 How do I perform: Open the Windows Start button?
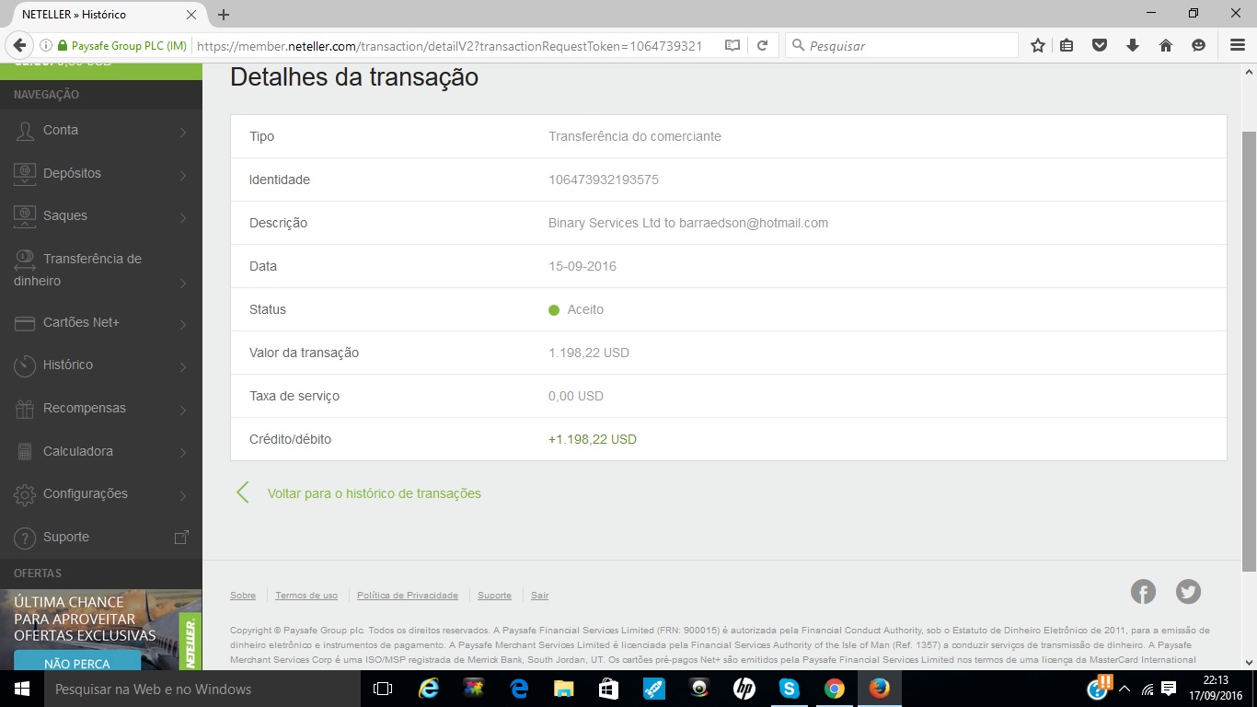(x=22, y=689)
